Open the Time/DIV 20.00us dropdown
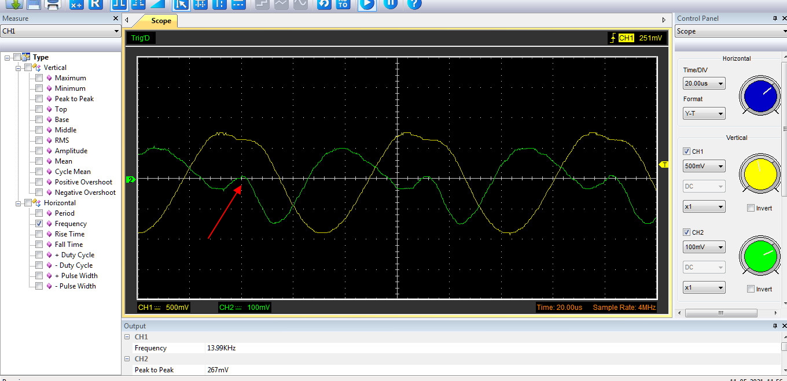This screenshot has height=381, width=787. [704, 84]
